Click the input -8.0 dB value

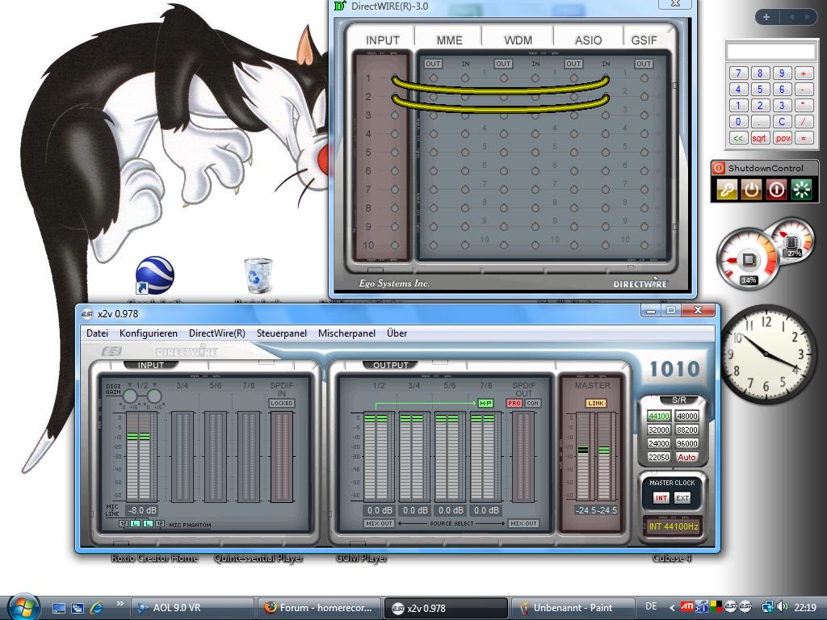[142, 510]
